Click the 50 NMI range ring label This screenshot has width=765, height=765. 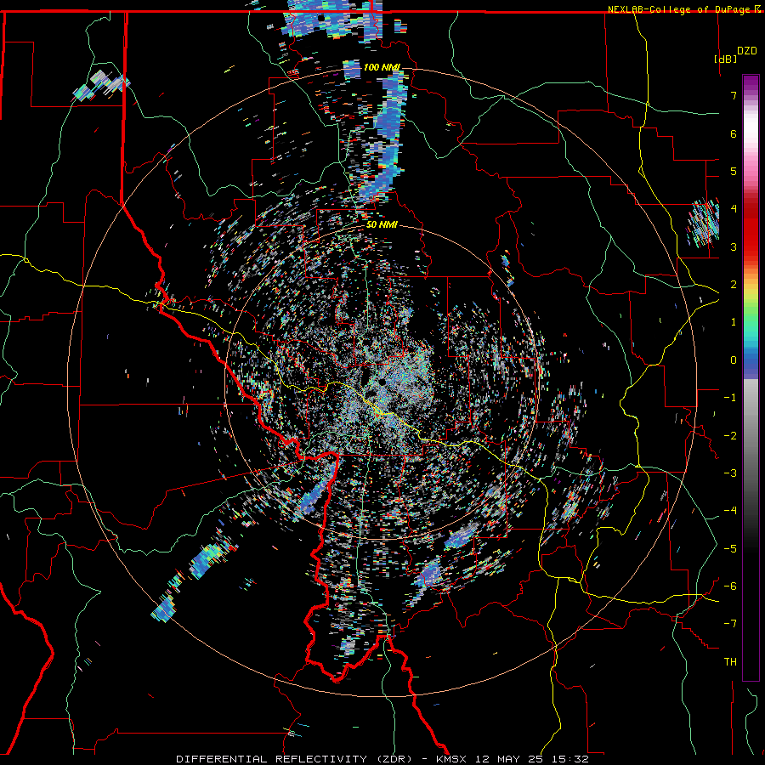tap(381, 225)
